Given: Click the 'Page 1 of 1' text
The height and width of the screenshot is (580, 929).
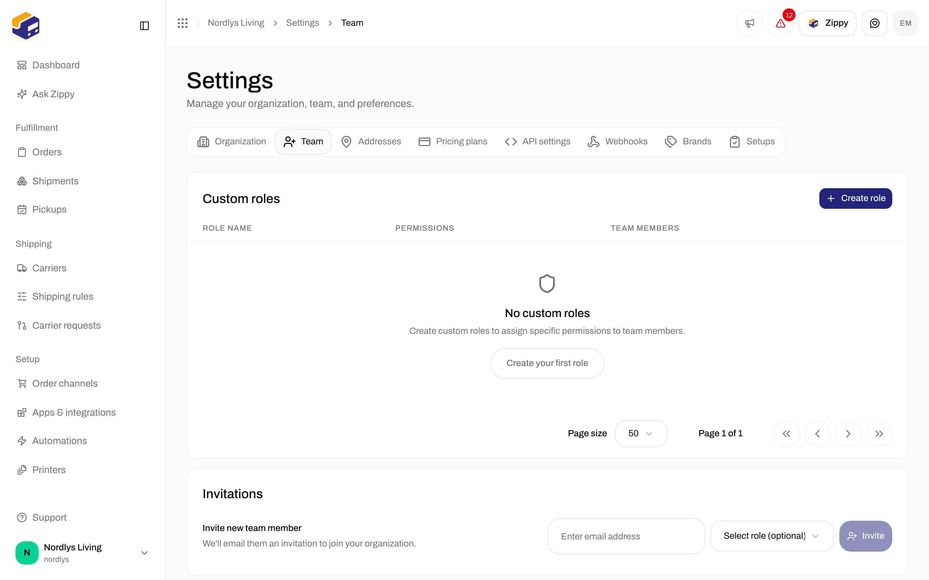Looking at the screenshot, I should (721, 433).
